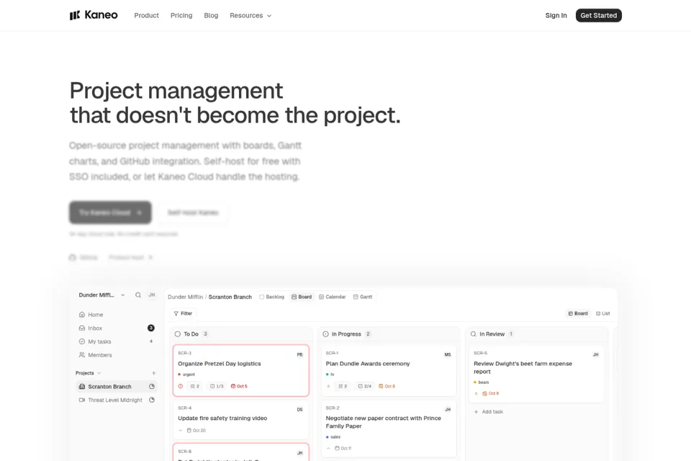Open the Pricing nav item
Screen dimensions: 691x461
pyautogui.click(x=181, y=15)
